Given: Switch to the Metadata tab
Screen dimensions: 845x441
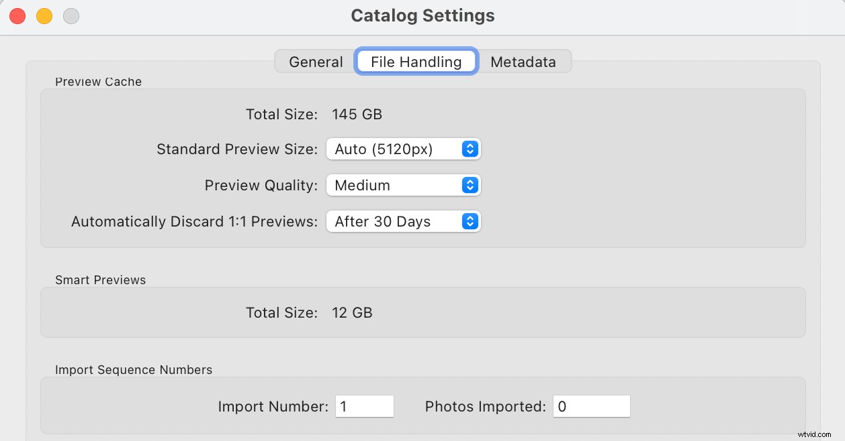Looking at the screenshot, I should click(x=524, y=61).
